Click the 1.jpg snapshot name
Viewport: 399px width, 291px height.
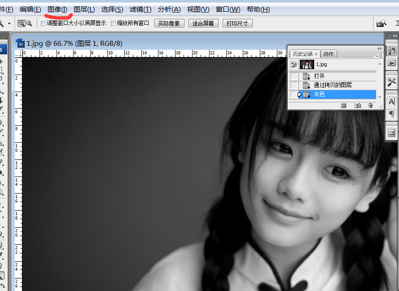click(x=321, y=65)
